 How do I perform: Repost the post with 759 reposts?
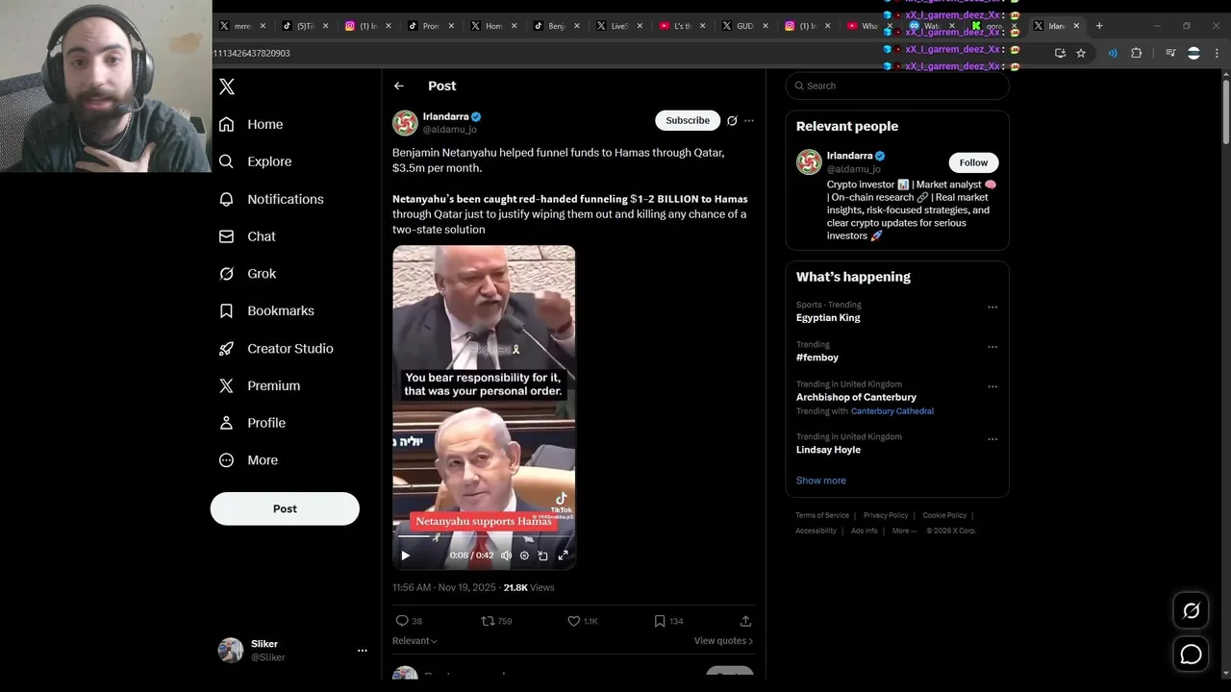496,621
